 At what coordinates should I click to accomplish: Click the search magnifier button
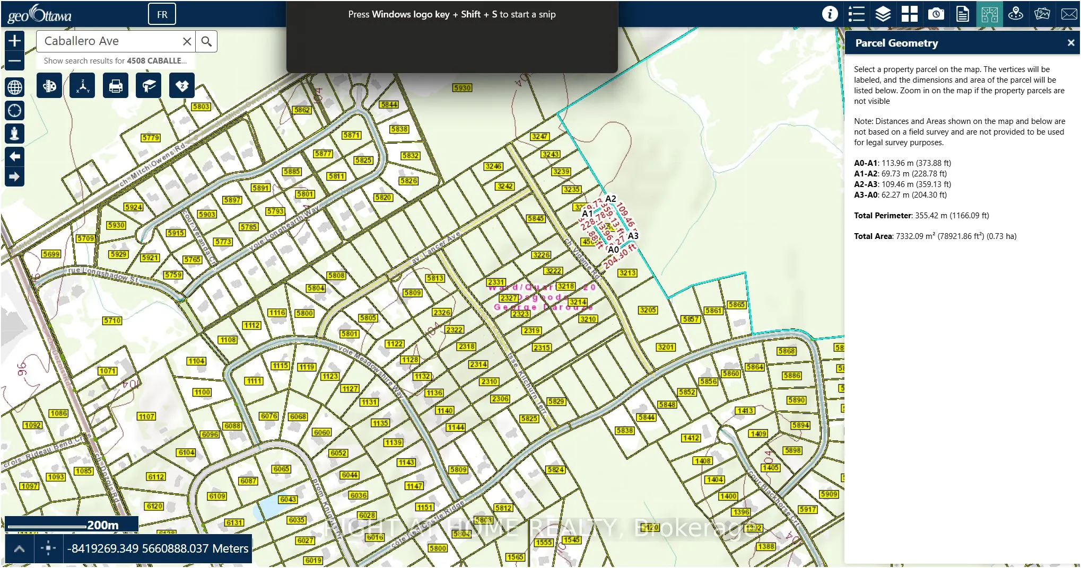206,41
